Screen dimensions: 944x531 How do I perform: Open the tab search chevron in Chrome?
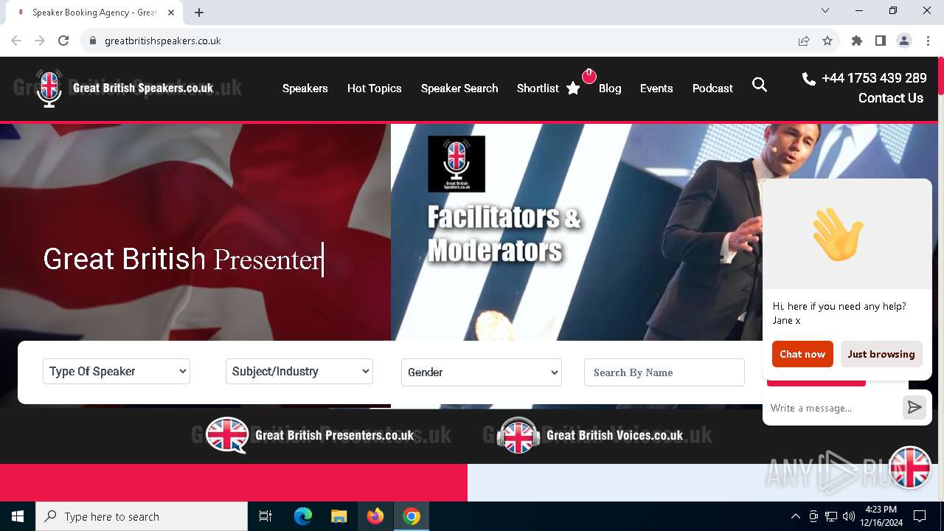click(x=825, y=10)
